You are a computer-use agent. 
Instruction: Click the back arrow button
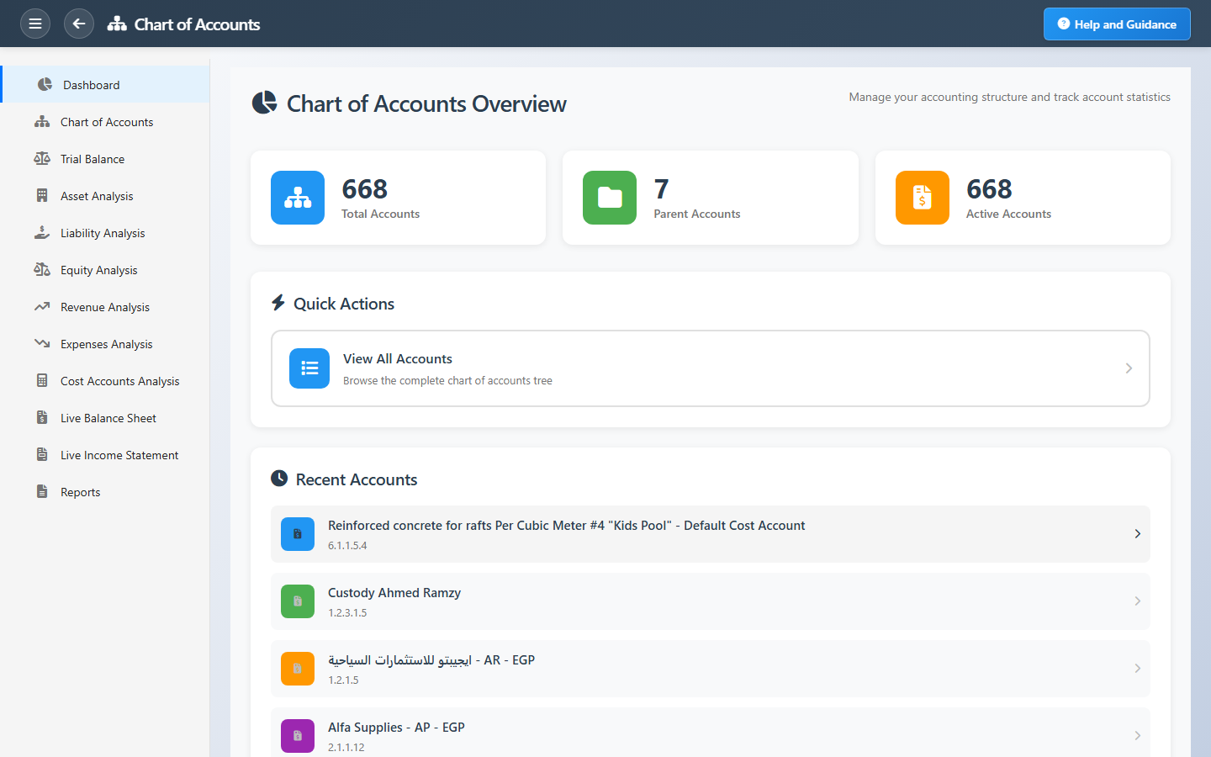click(79, 24)
